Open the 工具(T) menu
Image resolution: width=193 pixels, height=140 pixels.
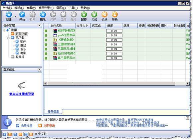pyautogui.click(x=73, y=8)
